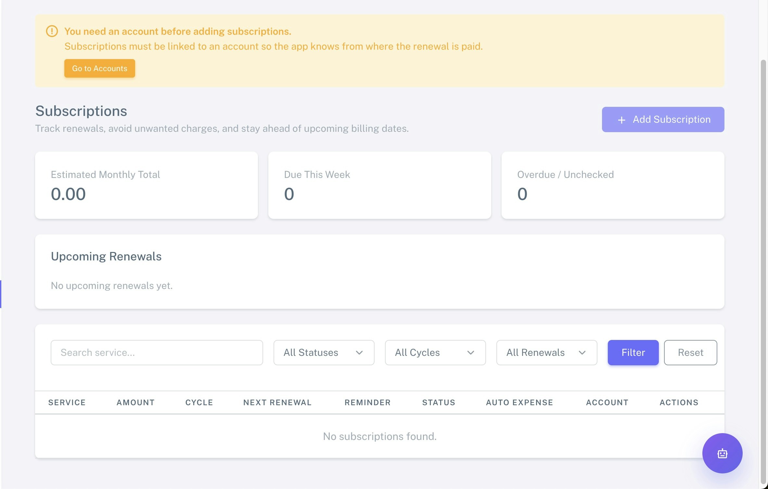Click the 'No subscriptions found.' message
Image resolution: width=768 pixels, height=489 pixels.
tap(379, 436)
